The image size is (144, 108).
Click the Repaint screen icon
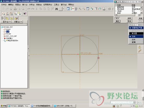tap(68, 9)
